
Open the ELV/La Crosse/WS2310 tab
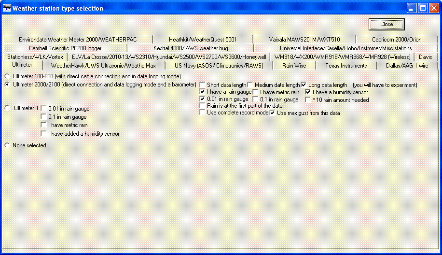pos(169,57)
